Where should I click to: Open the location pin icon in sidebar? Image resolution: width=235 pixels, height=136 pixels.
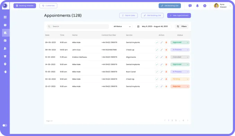coord(5,64)
